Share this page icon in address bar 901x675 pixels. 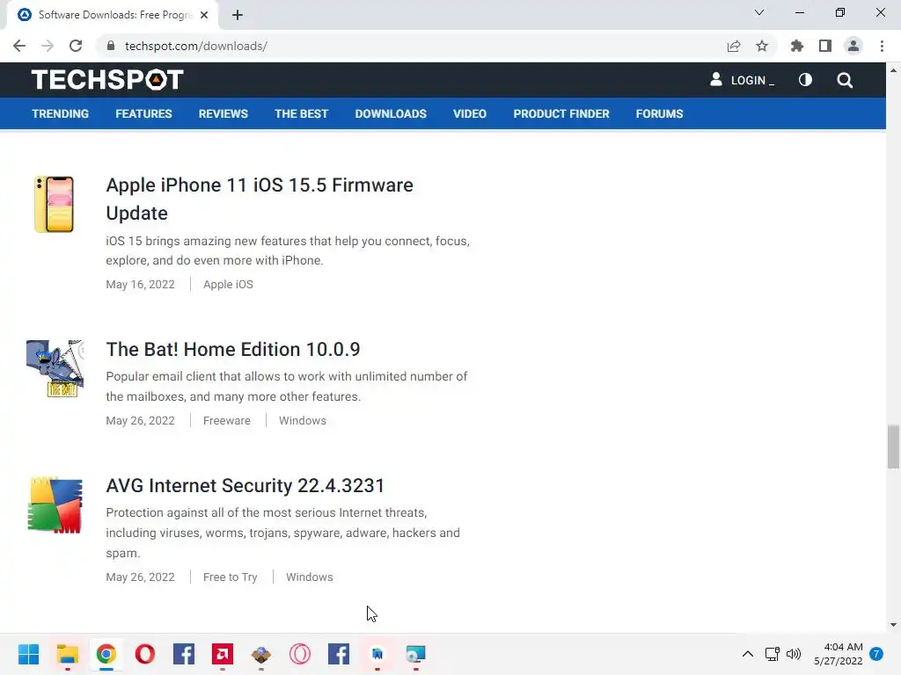tap(734, 46)
